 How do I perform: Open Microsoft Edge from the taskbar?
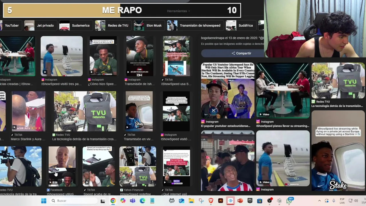[x=142, y=201]
